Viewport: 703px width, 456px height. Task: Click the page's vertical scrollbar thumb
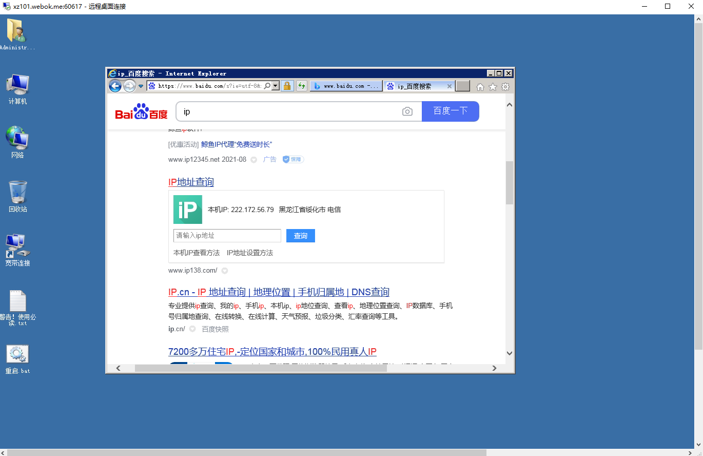click(510, 182)
